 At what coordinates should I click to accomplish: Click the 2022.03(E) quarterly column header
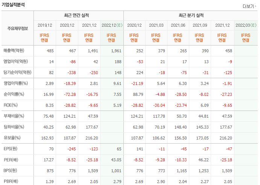246,25
